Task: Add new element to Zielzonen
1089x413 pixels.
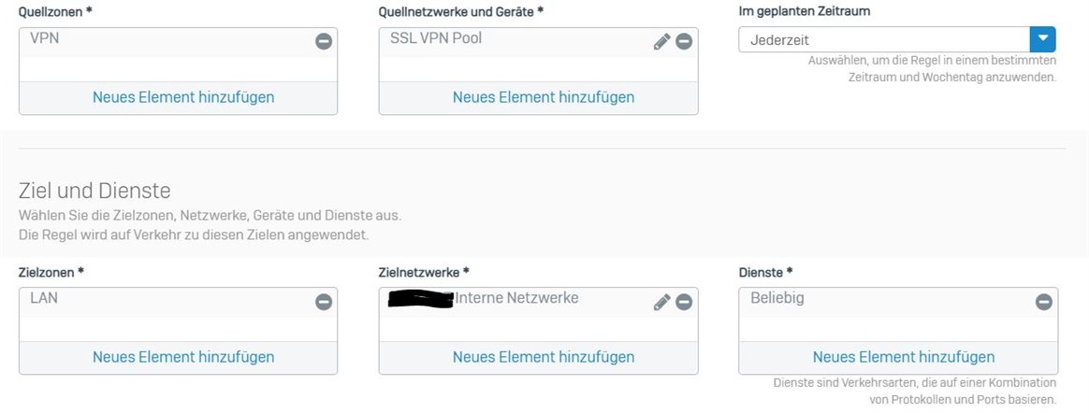Action: pos(183,358)
